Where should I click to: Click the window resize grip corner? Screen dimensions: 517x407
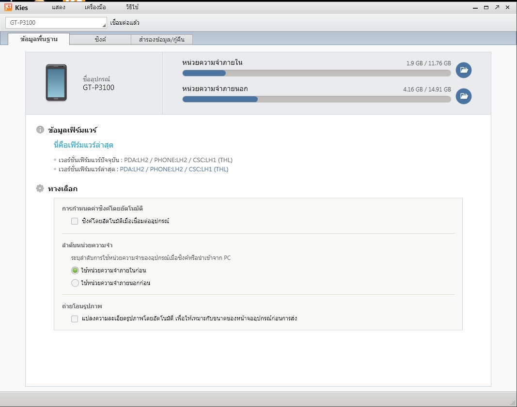[513, 403]
